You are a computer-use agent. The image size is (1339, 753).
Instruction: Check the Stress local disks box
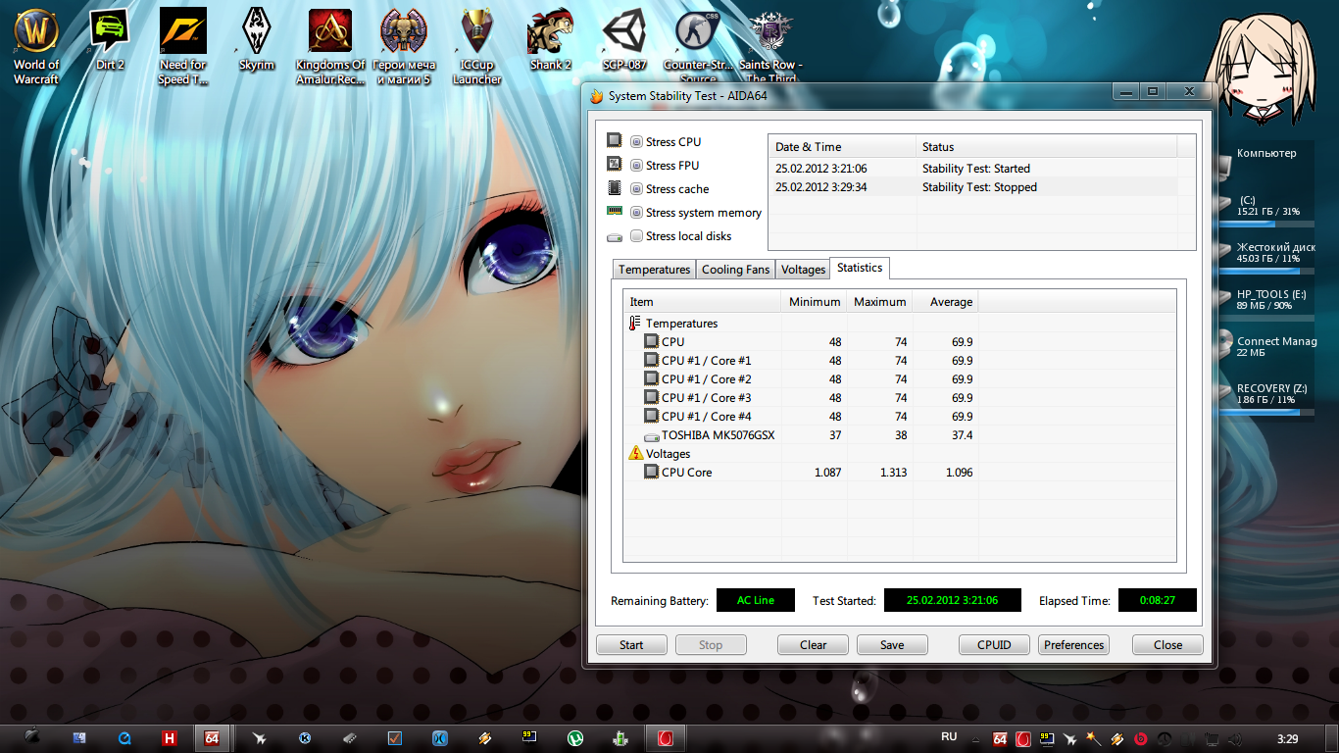click(637, 236)
